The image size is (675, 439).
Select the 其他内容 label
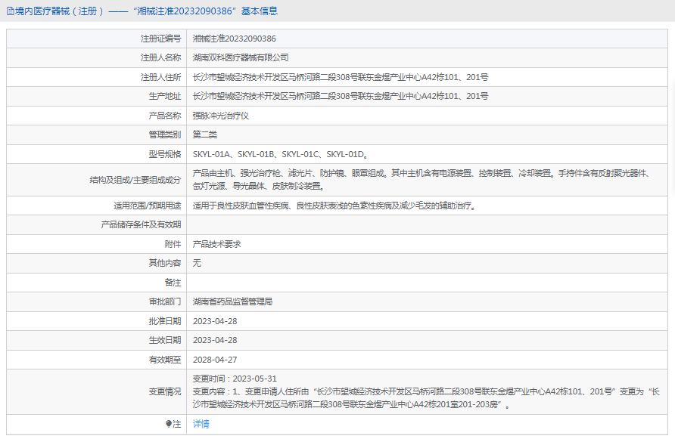165,263
